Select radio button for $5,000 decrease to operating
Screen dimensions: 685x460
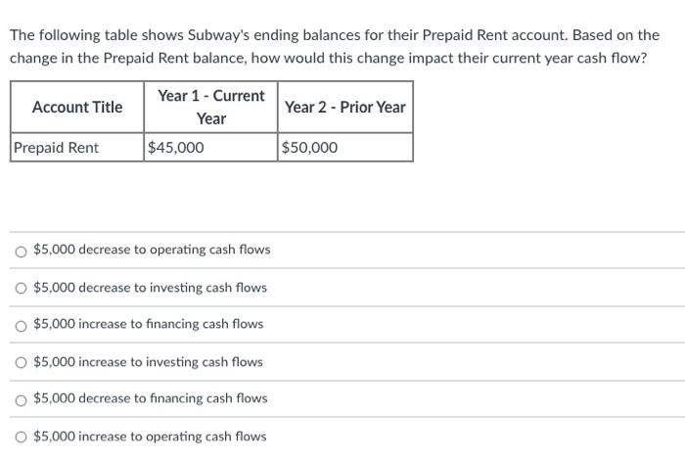coord(21,252)
